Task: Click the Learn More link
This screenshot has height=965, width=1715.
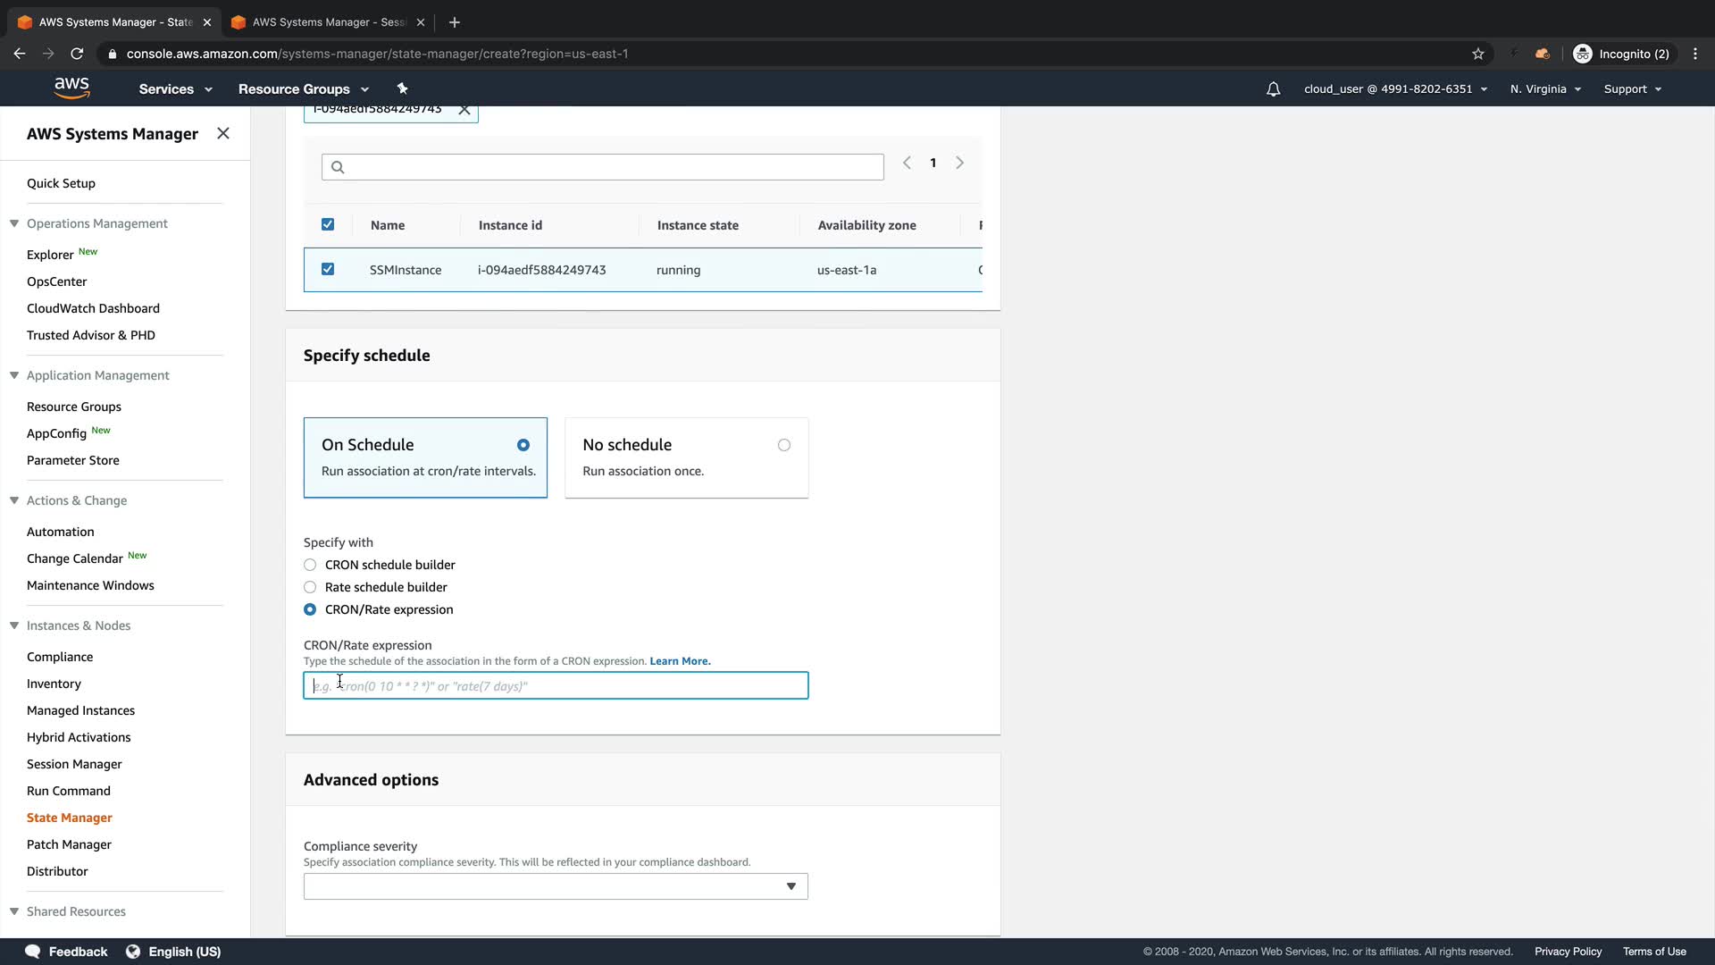Action: (680, 661)
